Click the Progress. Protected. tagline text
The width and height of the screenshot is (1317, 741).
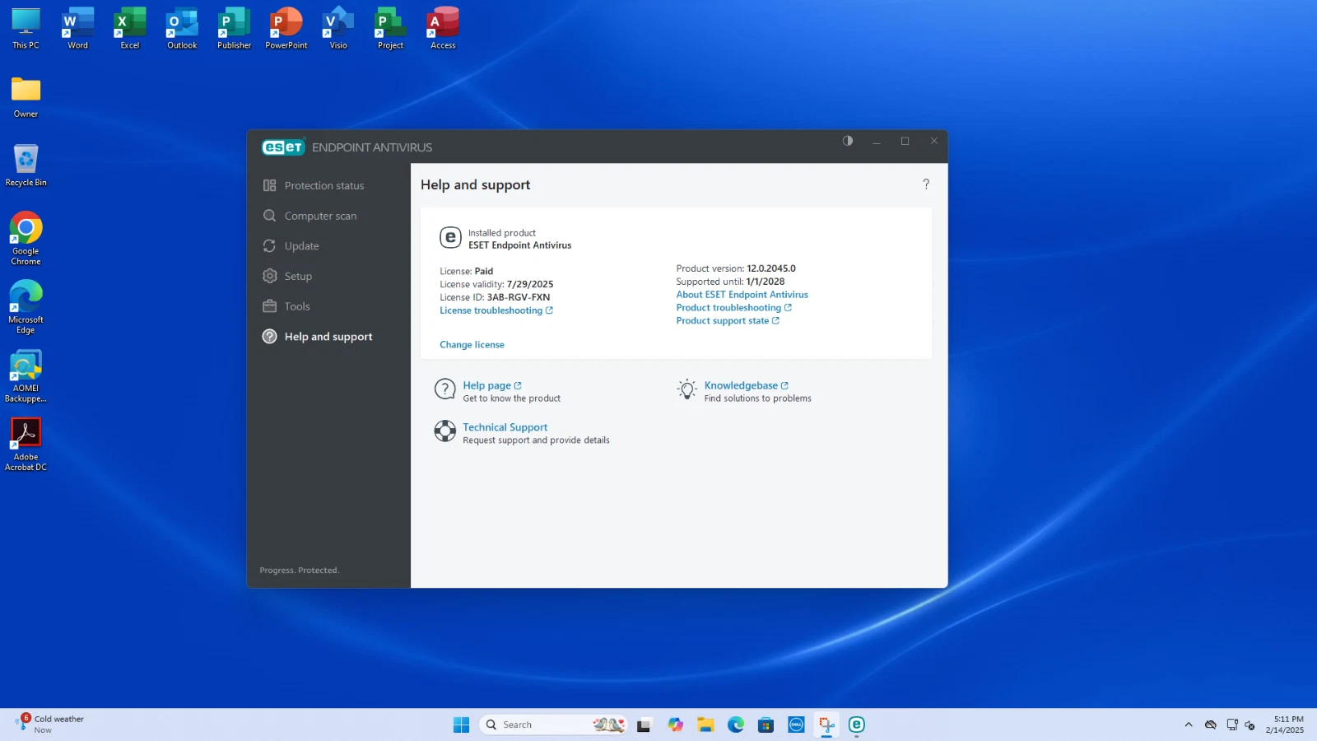click(299, 571)
